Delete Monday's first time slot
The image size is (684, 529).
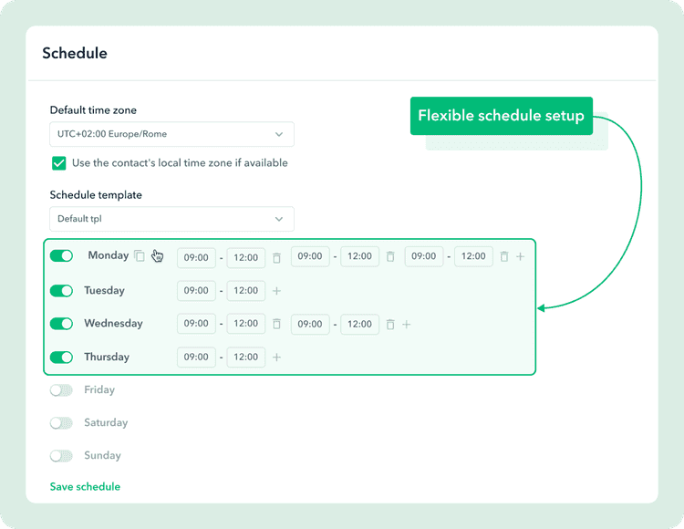click(276, 258)
